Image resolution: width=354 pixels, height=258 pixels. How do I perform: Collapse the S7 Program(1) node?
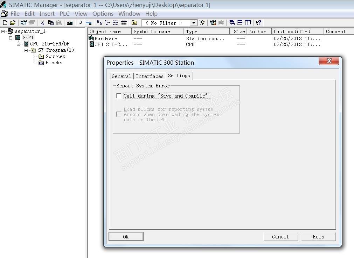coord(26,50)
